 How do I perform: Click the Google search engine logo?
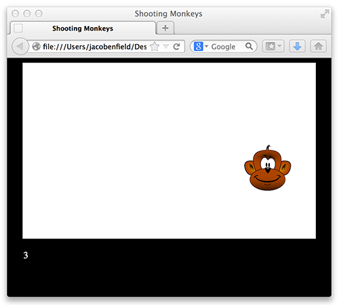pos(198,47)
